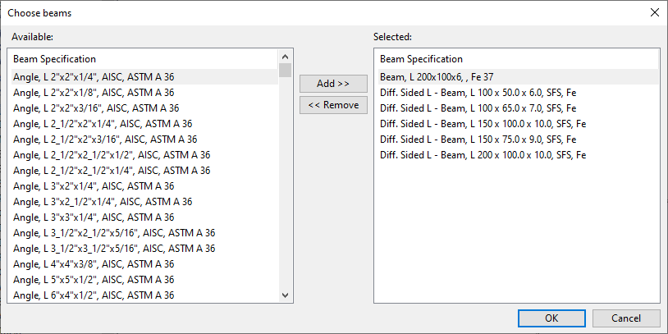Click the Add >> button
Viewport: 668px width, 334px height.
pyautogui.click(x=333, y=84)
